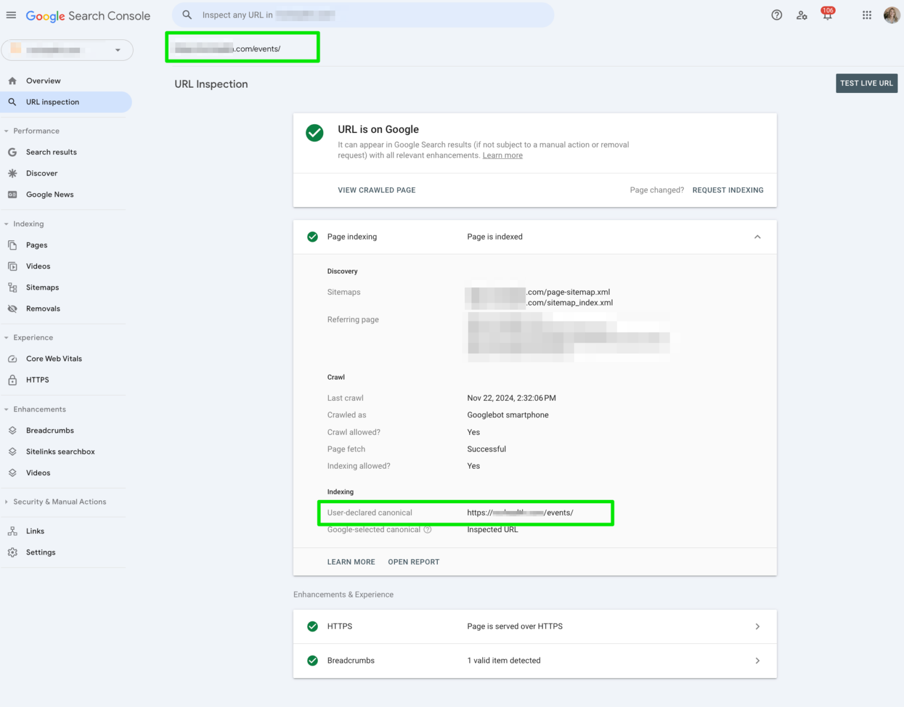Open the Sitemaps report
This screenshot has height=707, width=904.
42,287
